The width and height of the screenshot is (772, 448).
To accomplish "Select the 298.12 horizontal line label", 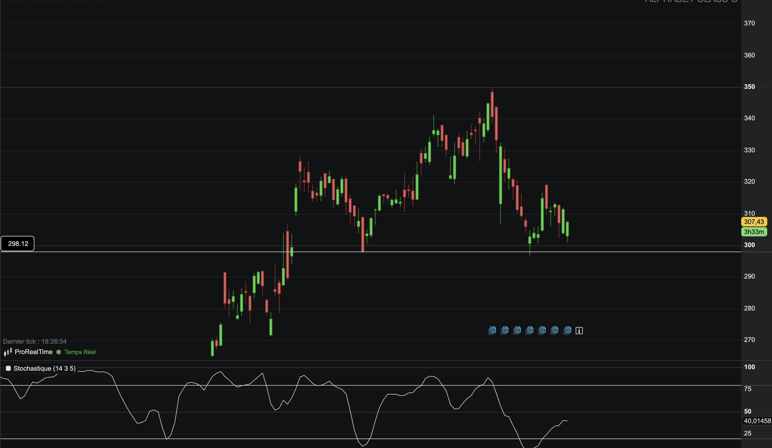I will [18, 244].
